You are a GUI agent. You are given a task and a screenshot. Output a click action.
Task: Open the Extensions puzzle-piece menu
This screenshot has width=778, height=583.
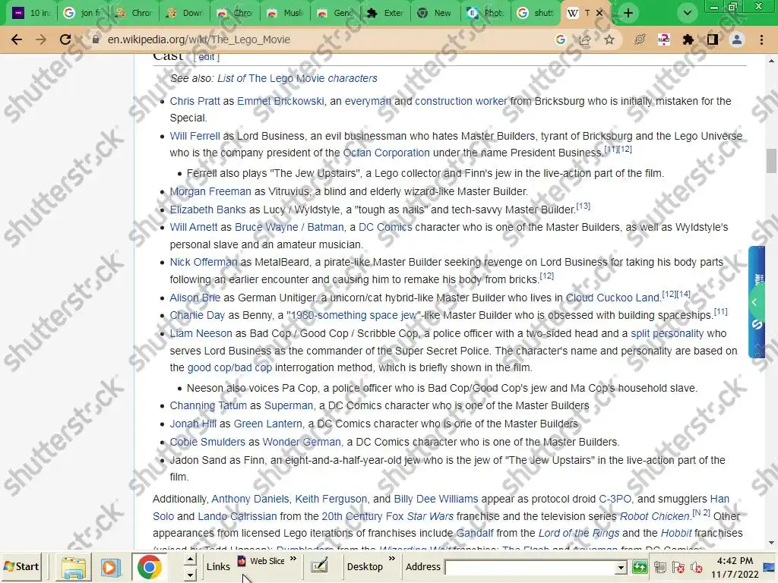pyautogui.click(x=688, y=39)
